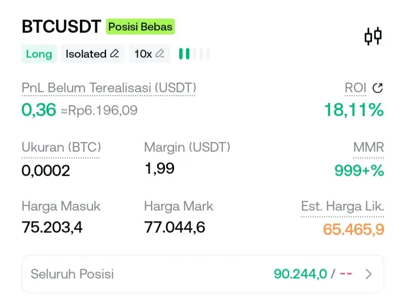
Task: Tap liquidation price 65.465,9 value
Action: (x=353, y=229)
